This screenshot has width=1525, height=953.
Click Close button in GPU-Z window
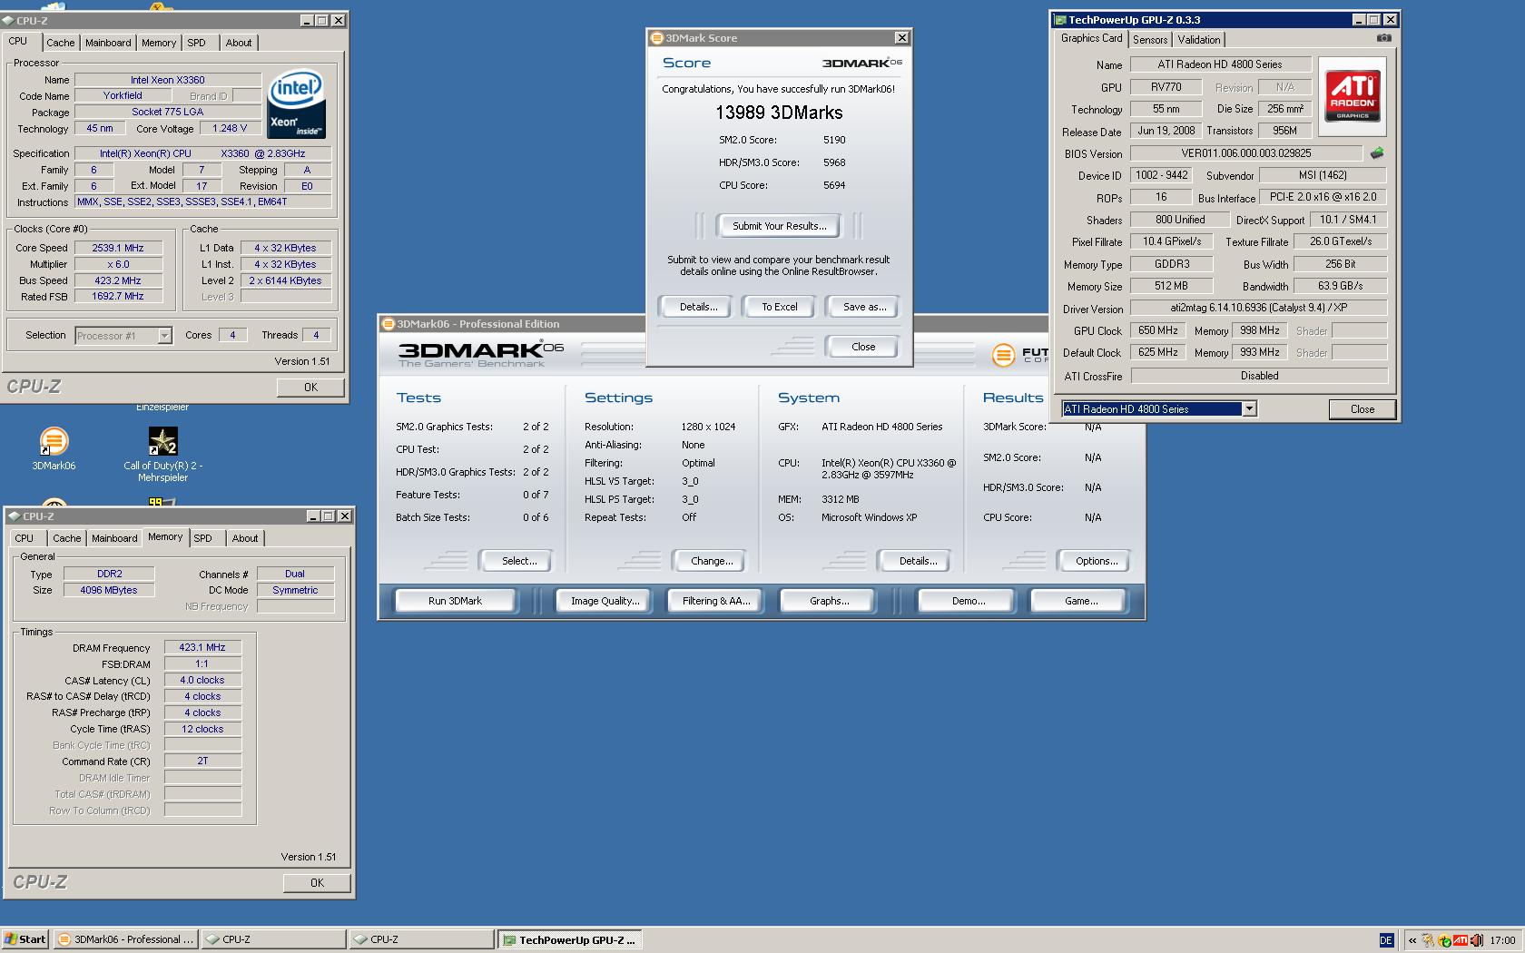click(1362, 409)
